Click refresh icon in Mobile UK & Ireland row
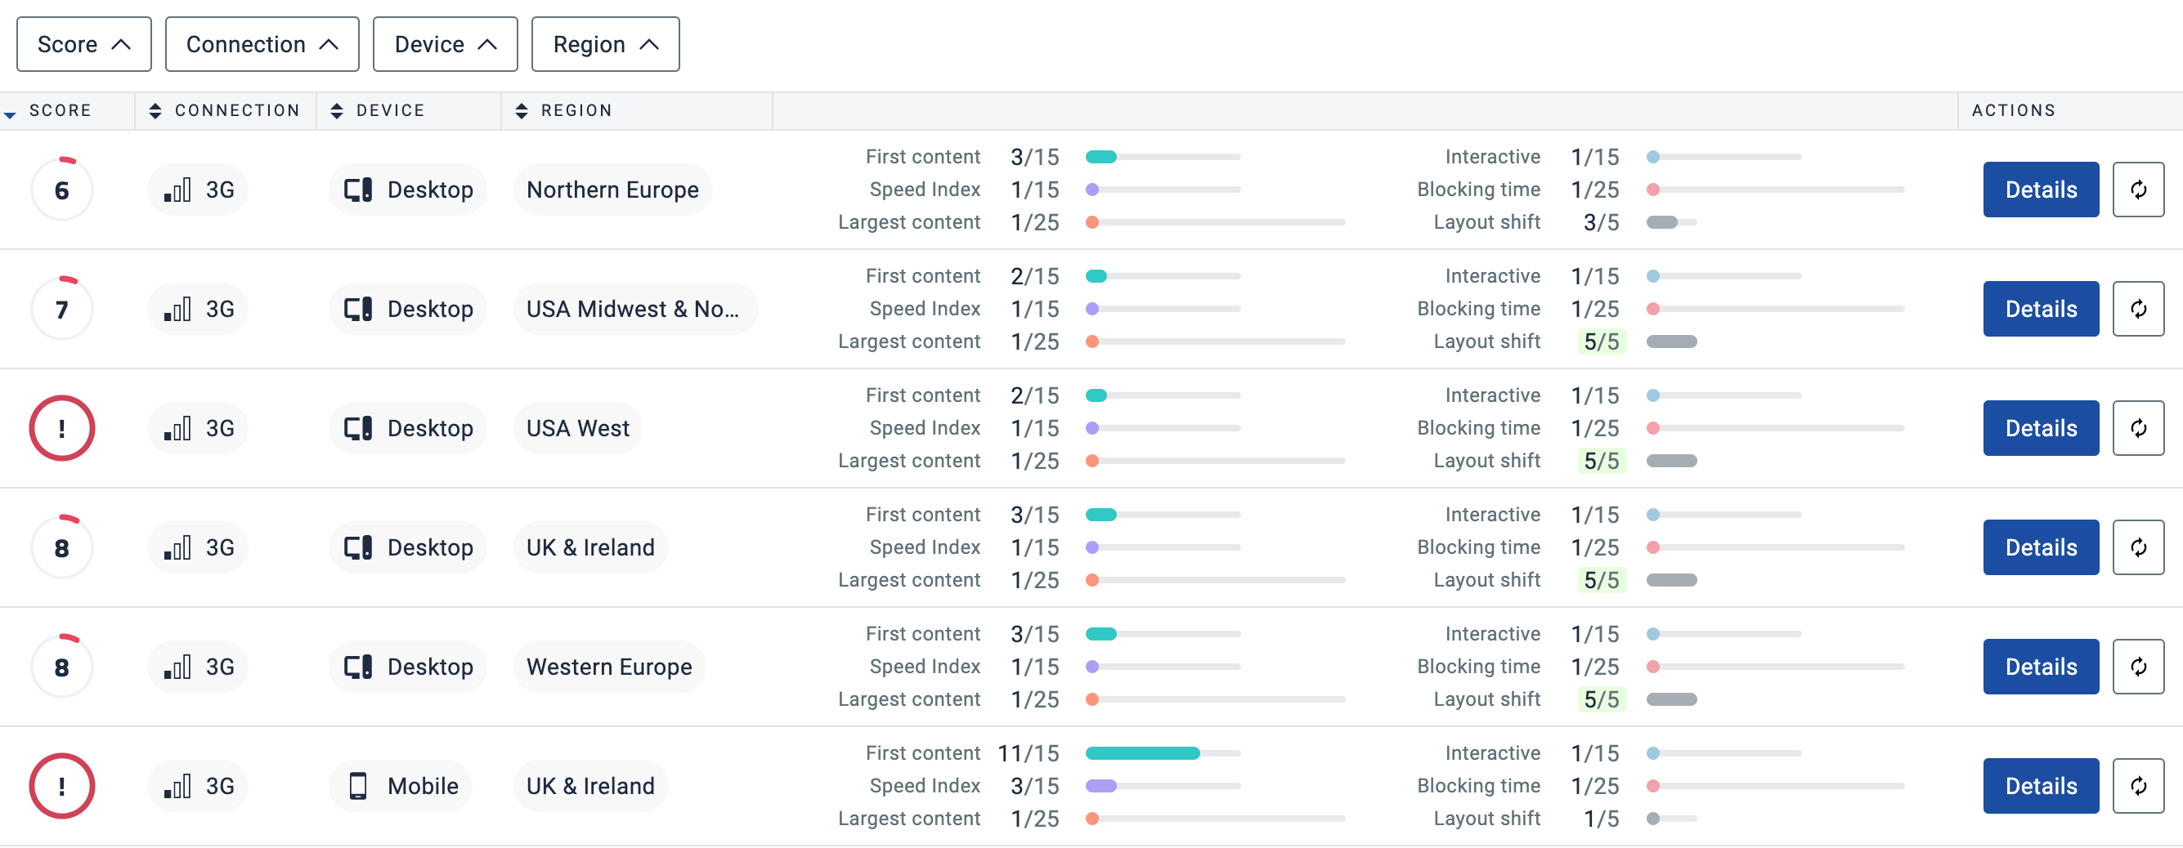The height and width of the screenshot is (848, 2183). [x=2137, y=785]
